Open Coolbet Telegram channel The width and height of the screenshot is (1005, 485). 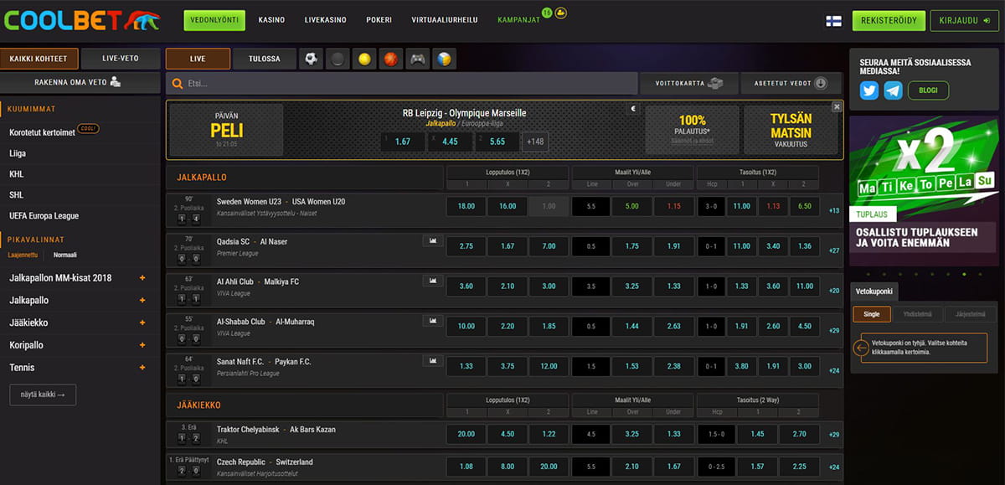point(893,90)
